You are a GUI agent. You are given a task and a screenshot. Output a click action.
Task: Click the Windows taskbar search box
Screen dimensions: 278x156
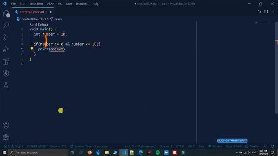coord(38,153)
